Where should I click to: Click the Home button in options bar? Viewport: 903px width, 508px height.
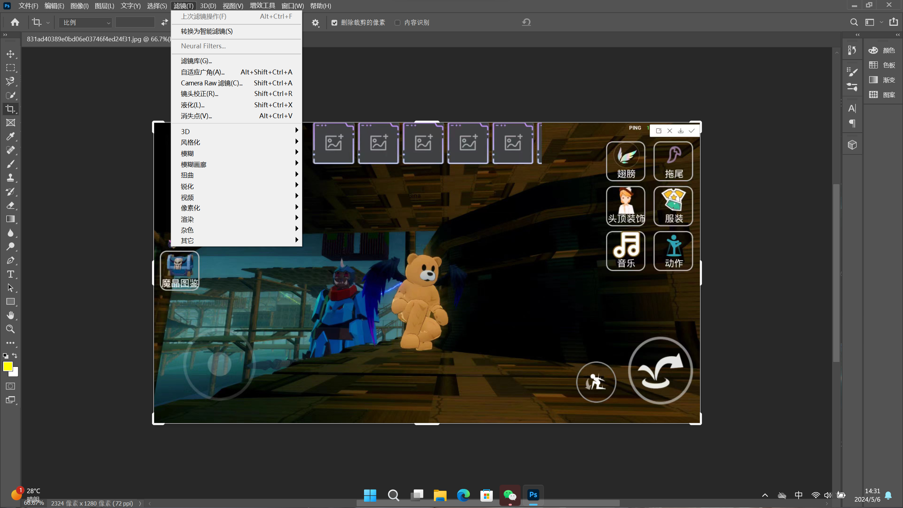pyautogui.click(x=15, y=22)
